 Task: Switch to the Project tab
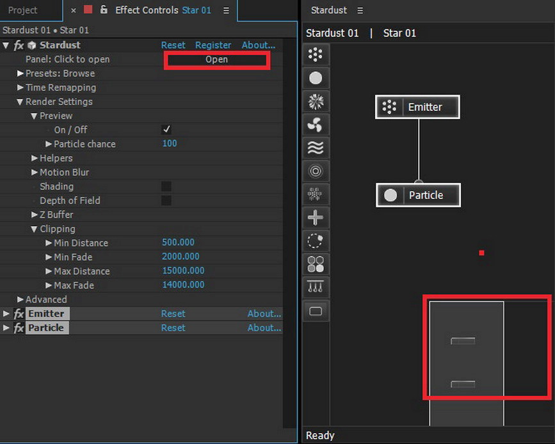tap(22, 10)
